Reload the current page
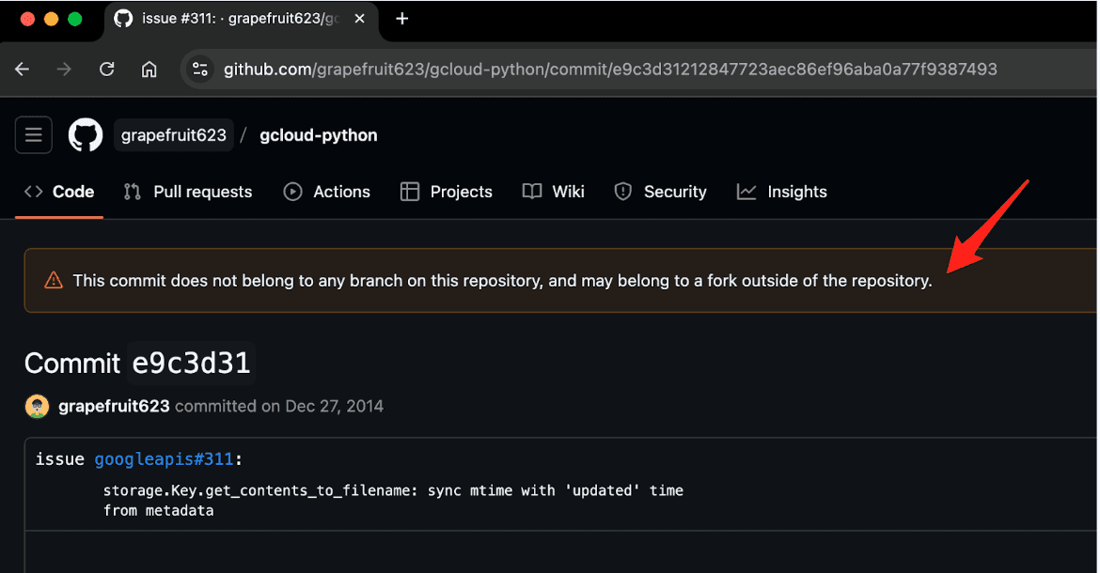 [107, 70]
